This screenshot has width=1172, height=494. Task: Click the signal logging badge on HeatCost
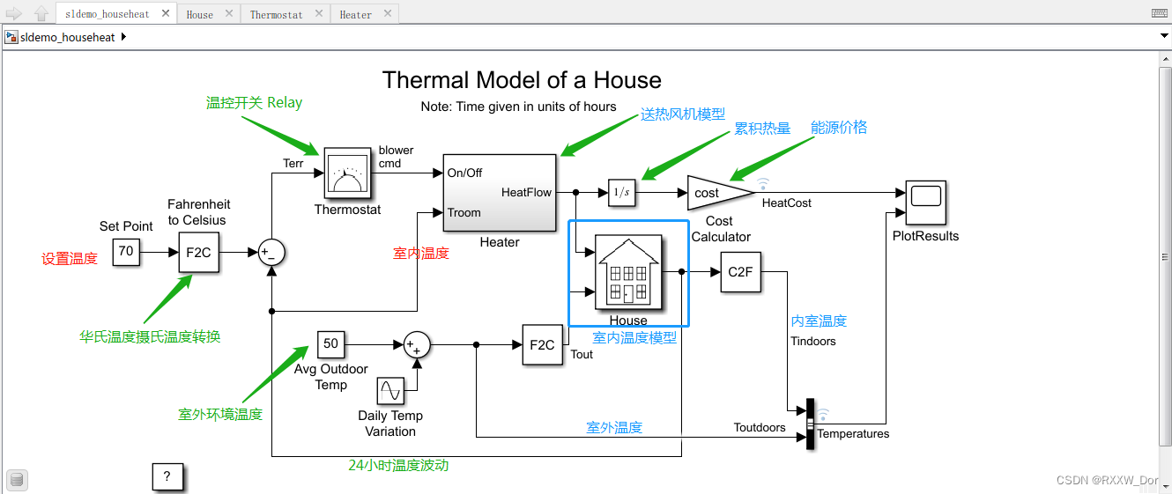pos(763,184)
